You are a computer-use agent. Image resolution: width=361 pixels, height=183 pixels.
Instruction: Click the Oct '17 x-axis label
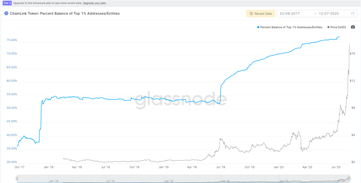pos(20,167)
